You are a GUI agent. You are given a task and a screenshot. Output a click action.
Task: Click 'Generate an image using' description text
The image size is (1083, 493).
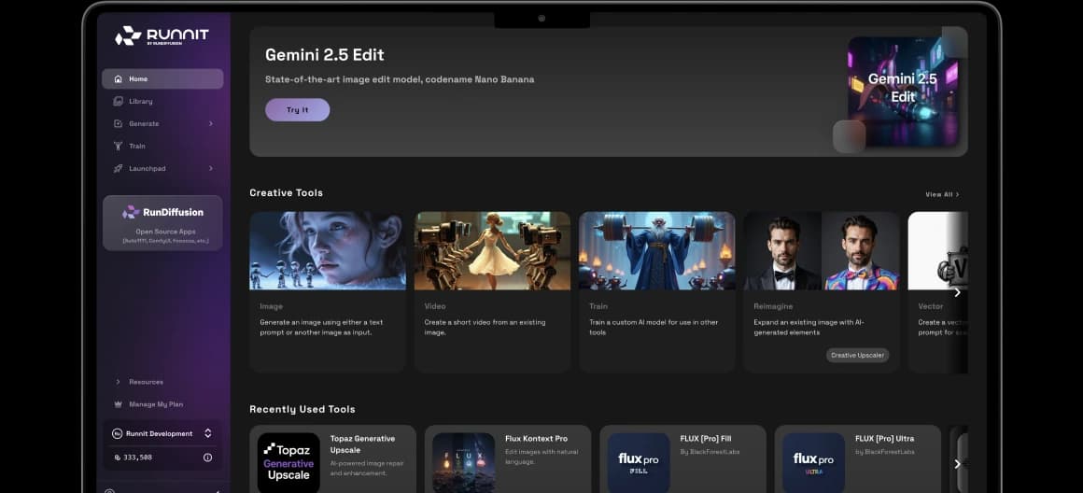tap(321, 328)
